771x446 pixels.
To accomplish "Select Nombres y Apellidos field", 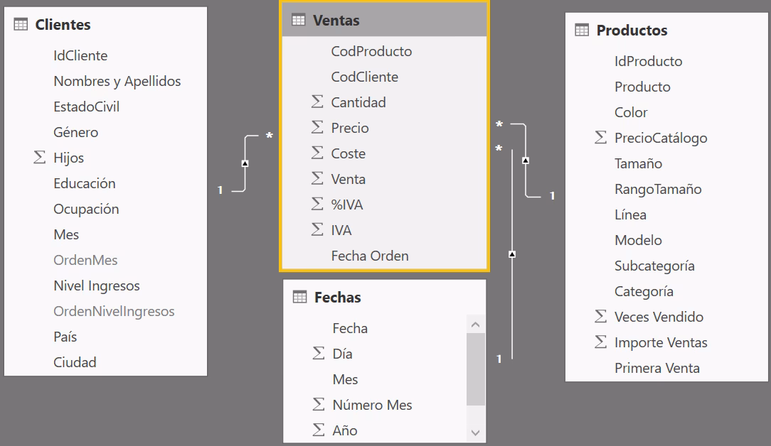I will point(117,81).
